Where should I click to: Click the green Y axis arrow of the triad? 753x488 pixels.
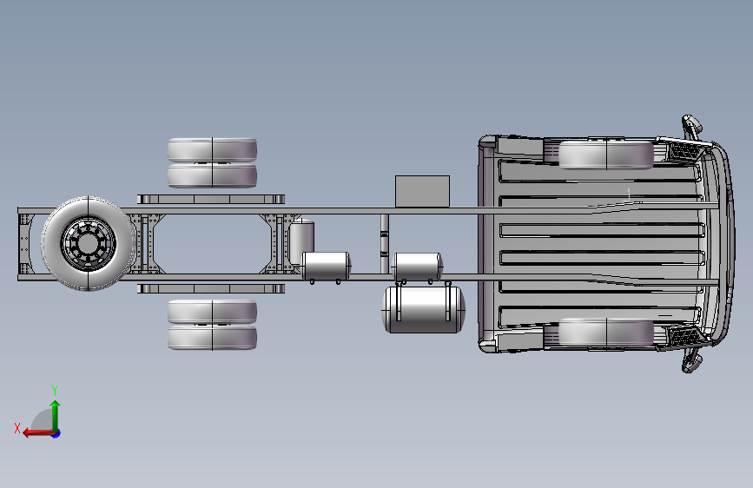tap(56, 415)
